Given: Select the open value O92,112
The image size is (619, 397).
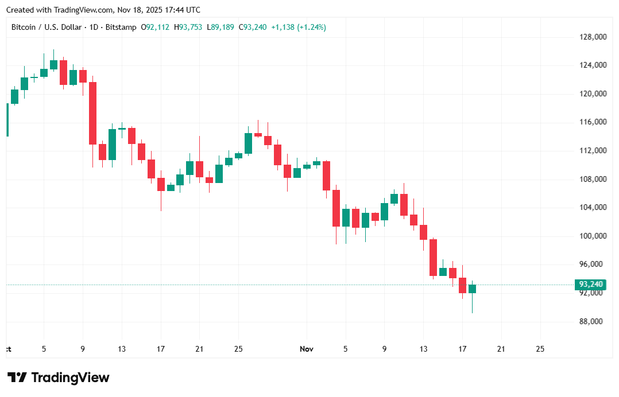Looking at the screenshot, I should (158, 28).
